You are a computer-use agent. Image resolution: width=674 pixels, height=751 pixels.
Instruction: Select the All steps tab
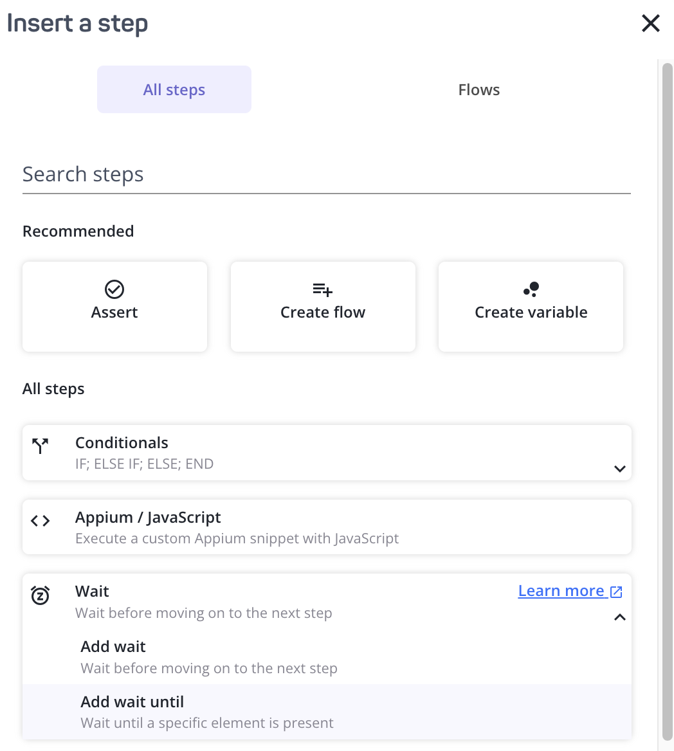(x=174, y=89)
